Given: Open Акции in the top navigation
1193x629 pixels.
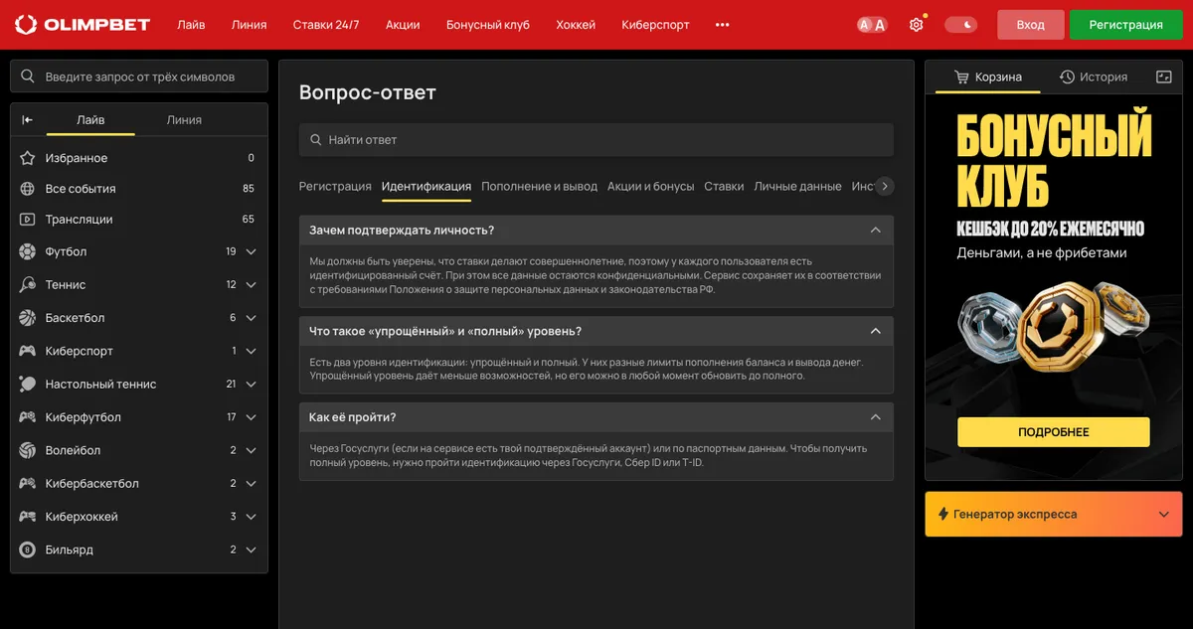Looking at the screenshot, I should [x=403, y=25].
